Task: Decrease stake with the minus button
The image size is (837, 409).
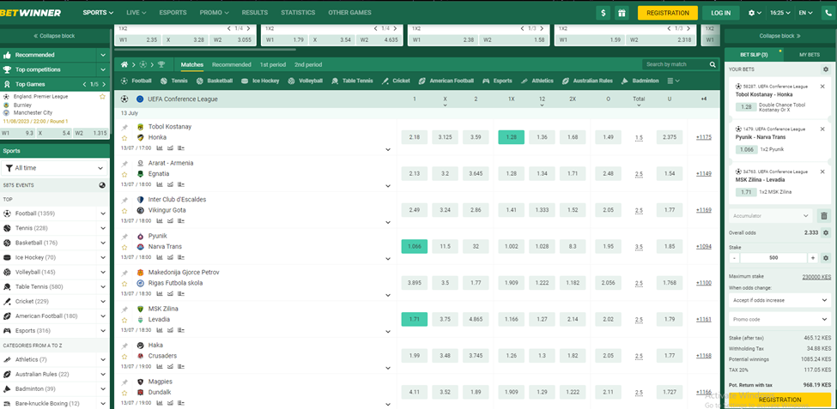Action: click(735, 258)
